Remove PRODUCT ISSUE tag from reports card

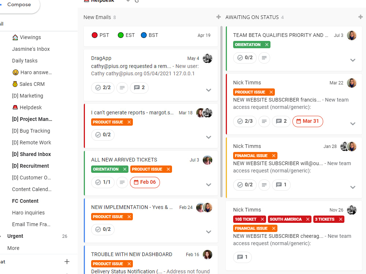click(129, 122)
